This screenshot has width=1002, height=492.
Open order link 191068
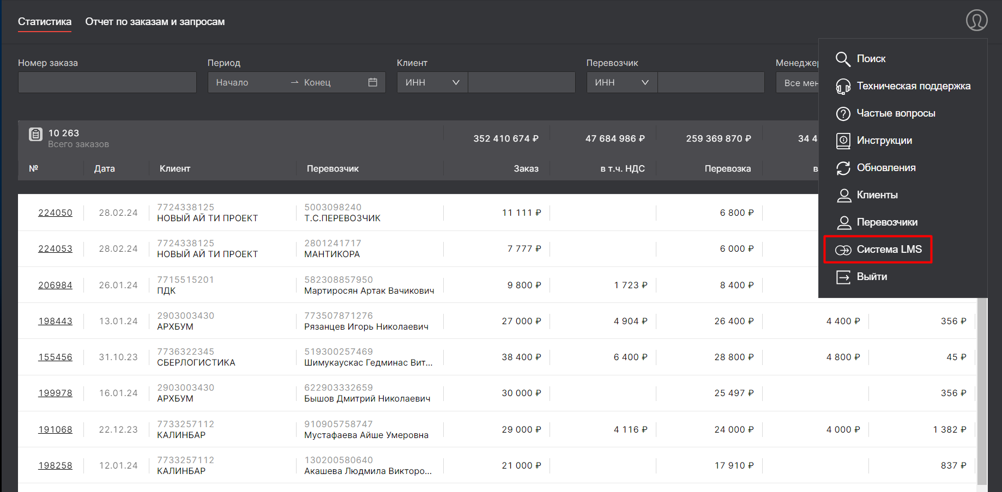[55, 429]
